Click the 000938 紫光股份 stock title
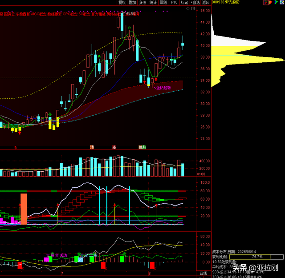 pos(226,2)
